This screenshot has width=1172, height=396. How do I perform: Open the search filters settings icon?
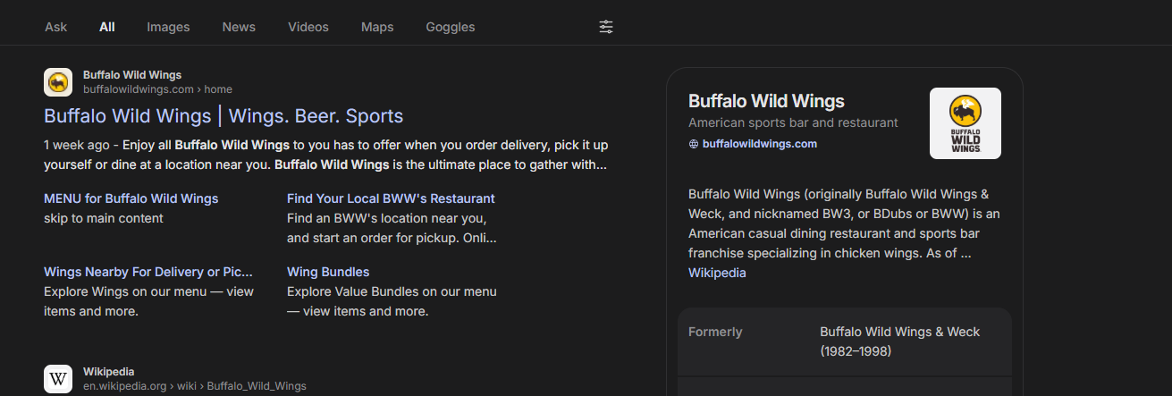(x=606, y=27)
